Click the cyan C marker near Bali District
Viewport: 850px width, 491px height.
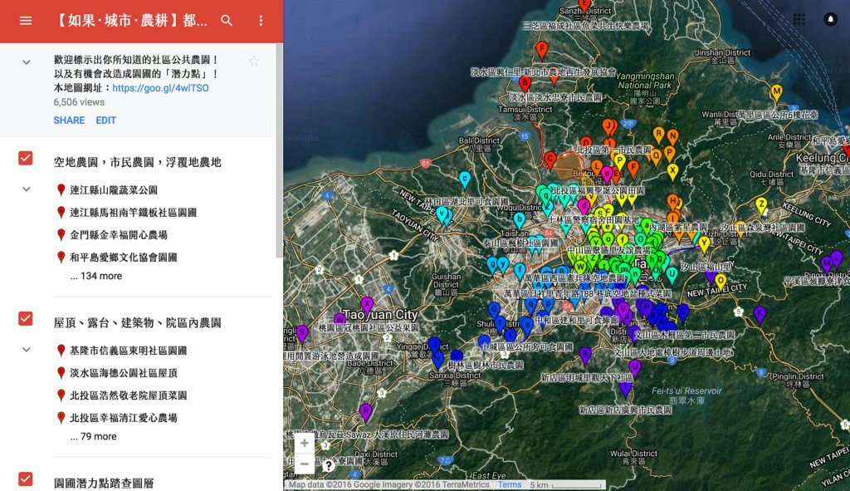pyautogui.click(x=465, y=179)
